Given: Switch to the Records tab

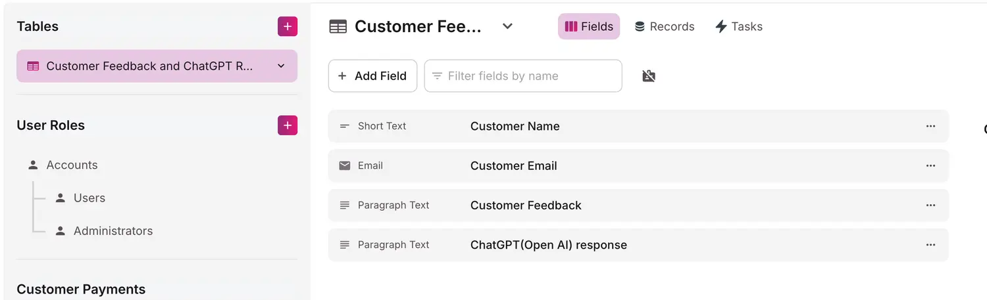Looking at the screenshot, I should (x=664, y=26).
